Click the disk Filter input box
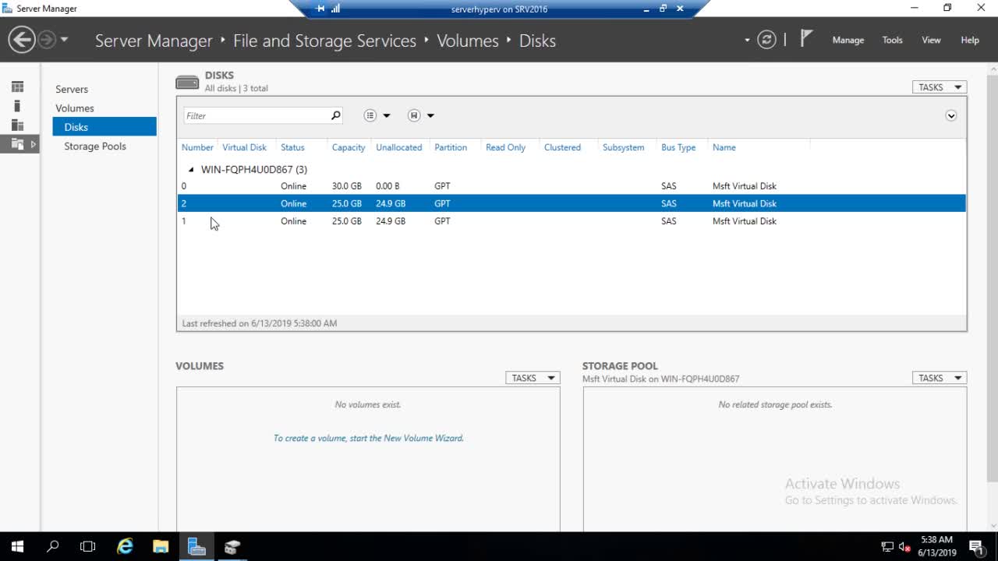The height and width of the screenshot is (561, 998). click(x=256, y=115)
